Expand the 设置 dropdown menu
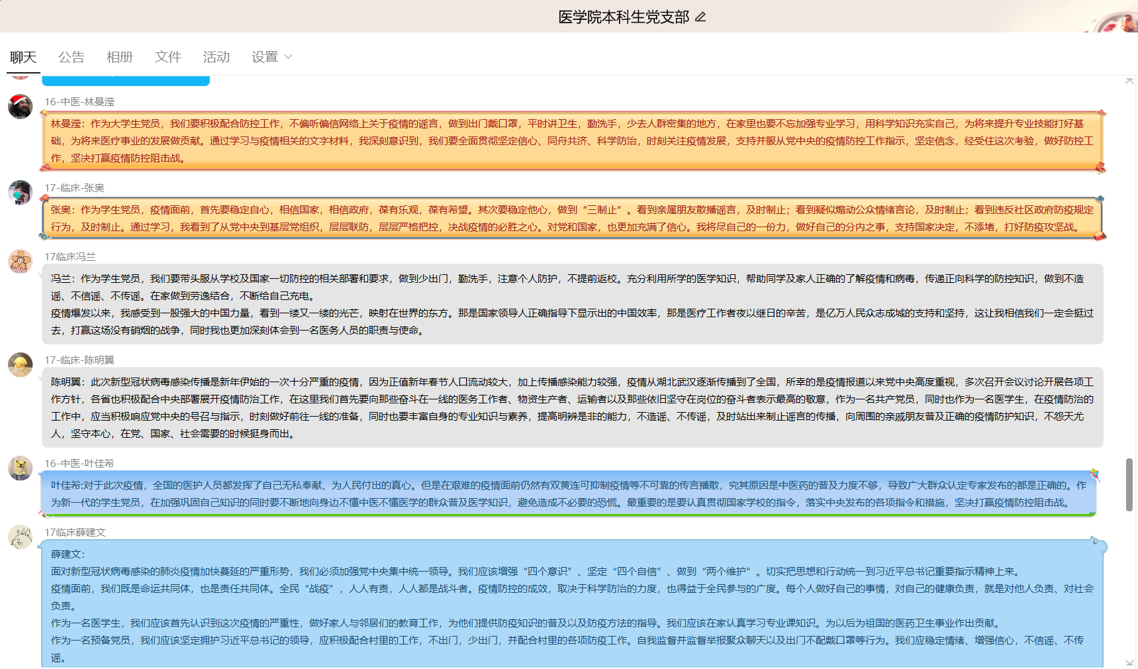 [x=271, y=57]
